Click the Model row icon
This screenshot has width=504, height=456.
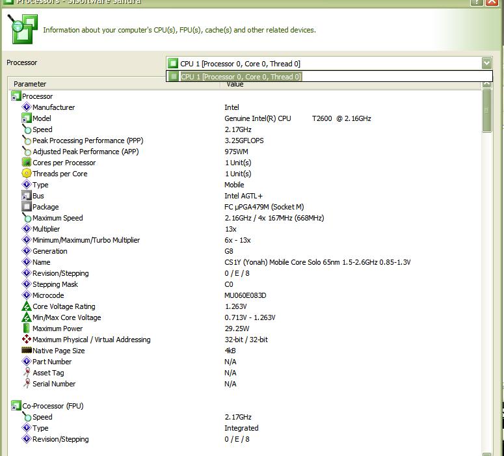click(x=27, y=118)
